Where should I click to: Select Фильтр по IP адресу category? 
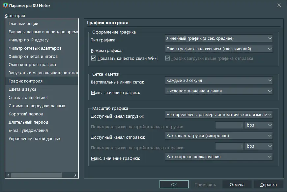click(29, 40)
